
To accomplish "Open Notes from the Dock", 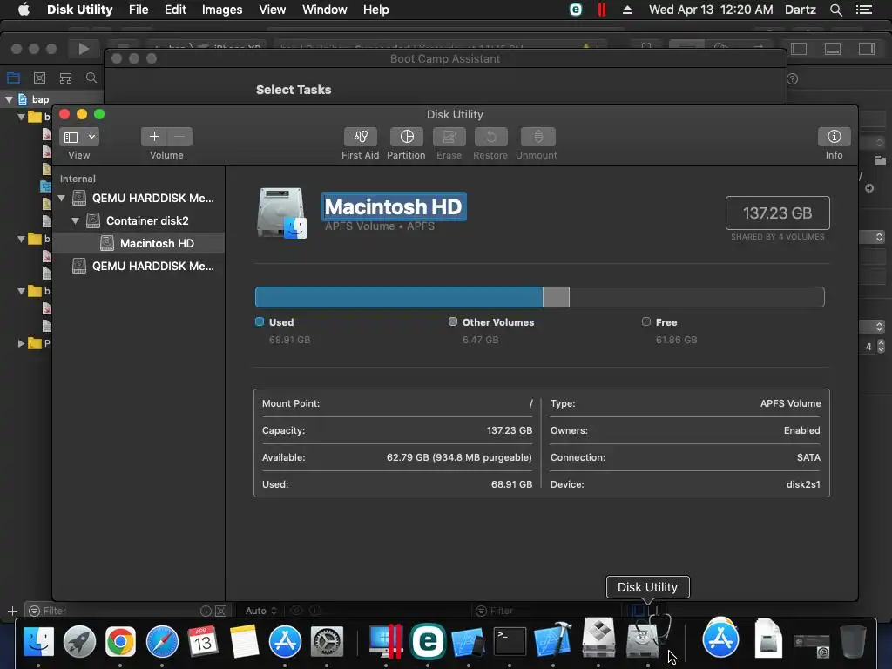I will pyautogui.click(x=244, y=642).
